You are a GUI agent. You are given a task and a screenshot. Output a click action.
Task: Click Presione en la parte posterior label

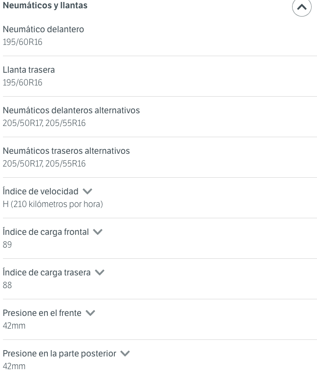click(x=60, y=354)
